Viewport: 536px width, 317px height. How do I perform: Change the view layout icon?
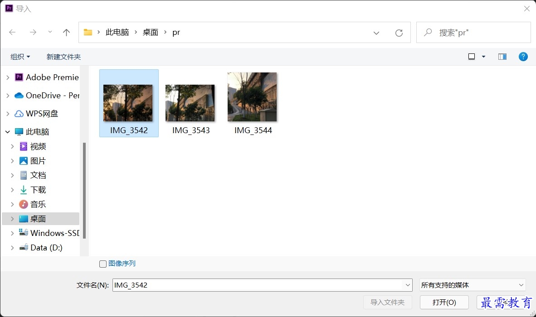click(472, 57)
